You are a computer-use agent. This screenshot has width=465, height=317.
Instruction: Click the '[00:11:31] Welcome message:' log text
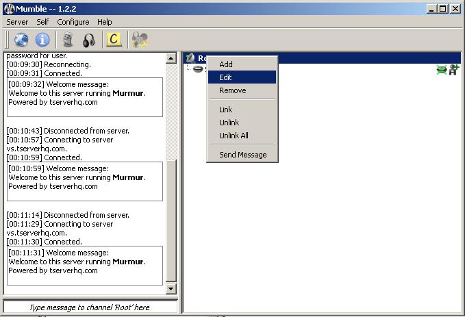tap(58, 253)
